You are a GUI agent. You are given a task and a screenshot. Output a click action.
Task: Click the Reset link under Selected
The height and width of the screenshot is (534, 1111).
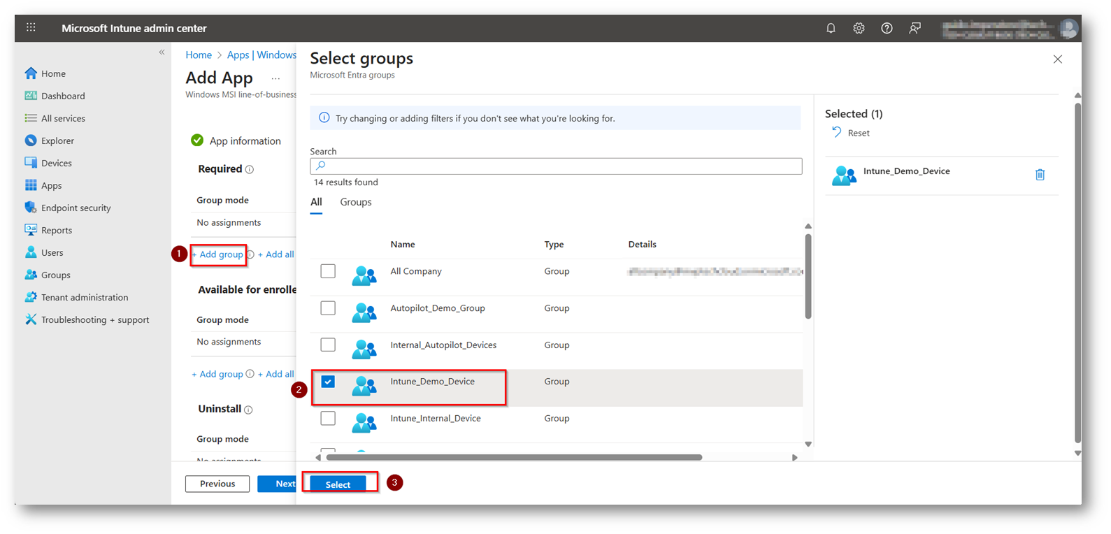pos(851,133)
